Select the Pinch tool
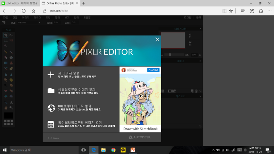 11,96
